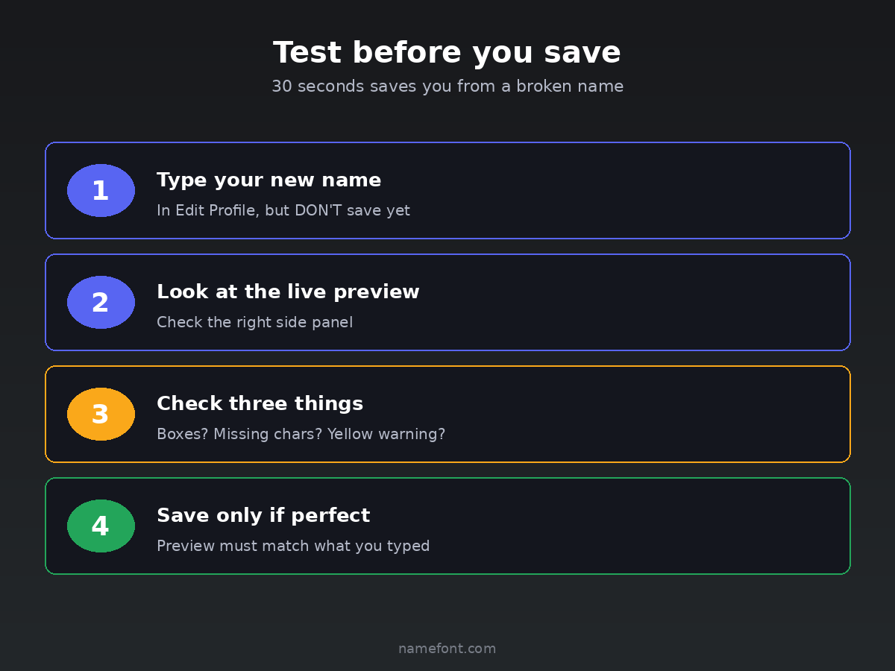The width and height of the screenshot is (895, 671).
Task: Select 'Save only if perfect' heading
Action: [x=263, y=516]
